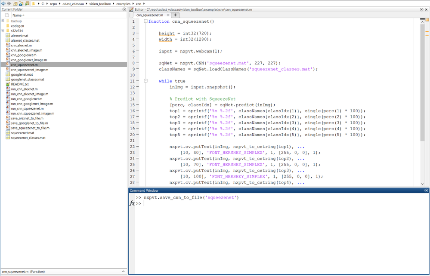Collapse the while loop code fold
430x276 pixels.
point(145,81)
